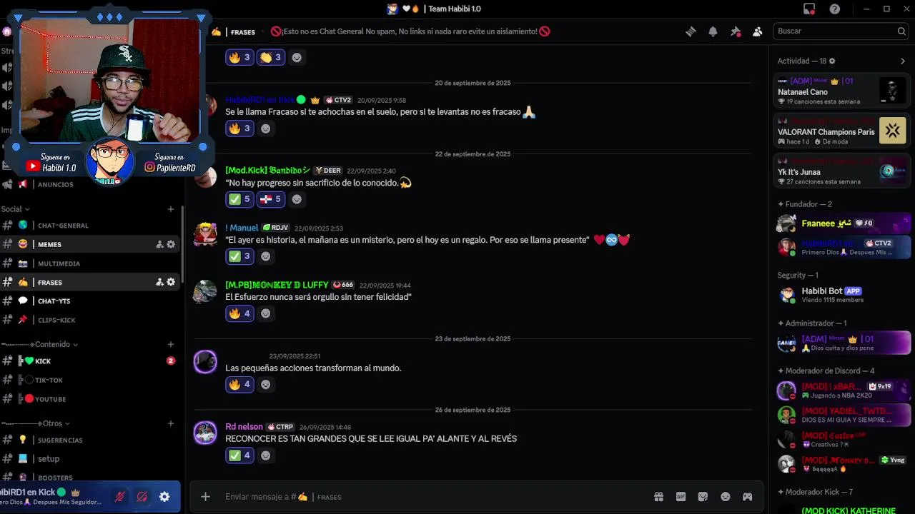Hide the member list icon

tap(757, 31)
